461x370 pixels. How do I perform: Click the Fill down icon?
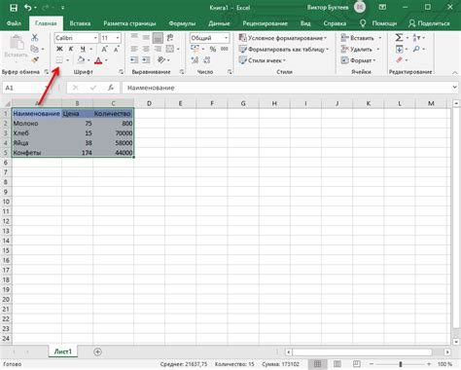400,50
